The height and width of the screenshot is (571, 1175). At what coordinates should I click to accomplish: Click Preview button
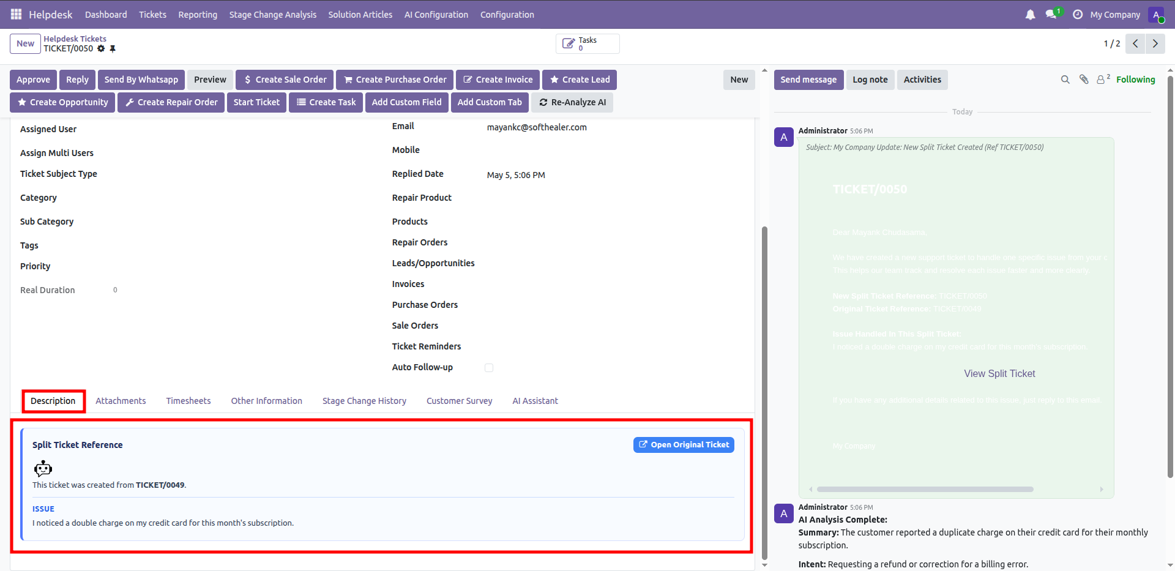pos(210,80)
